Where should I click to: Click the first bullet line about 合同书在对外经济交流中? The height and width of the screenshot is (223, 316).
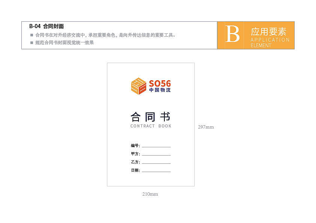click(105, 35)
